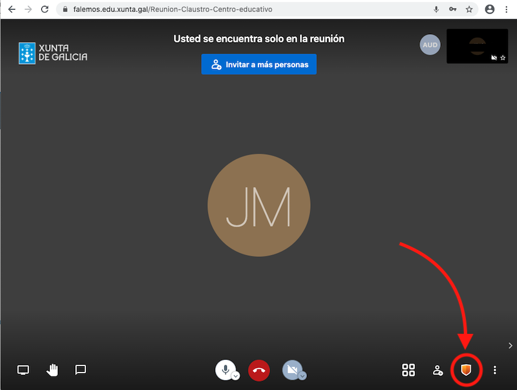Open the three-dot more actions menu
This screenshot has height=390, width=517.
[x=495, y=370]
